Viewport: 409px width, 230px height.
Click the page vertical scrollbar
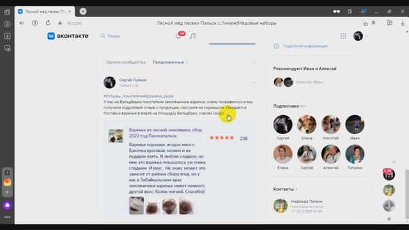pos(407,194)
